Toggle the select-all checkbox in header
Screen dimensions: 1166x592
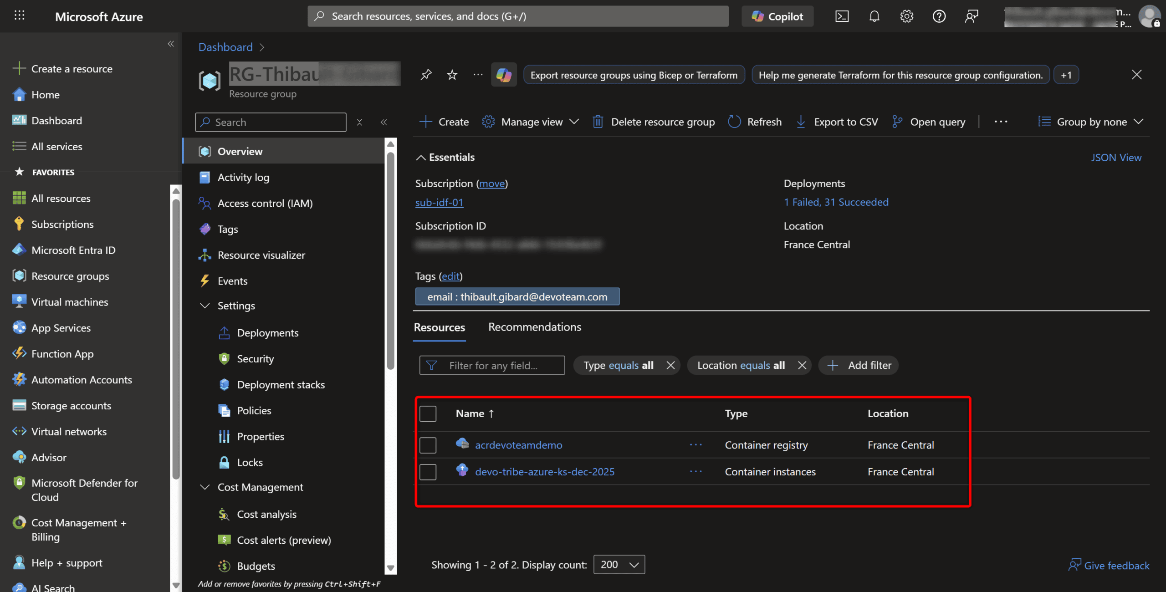[x=428, y=413]
